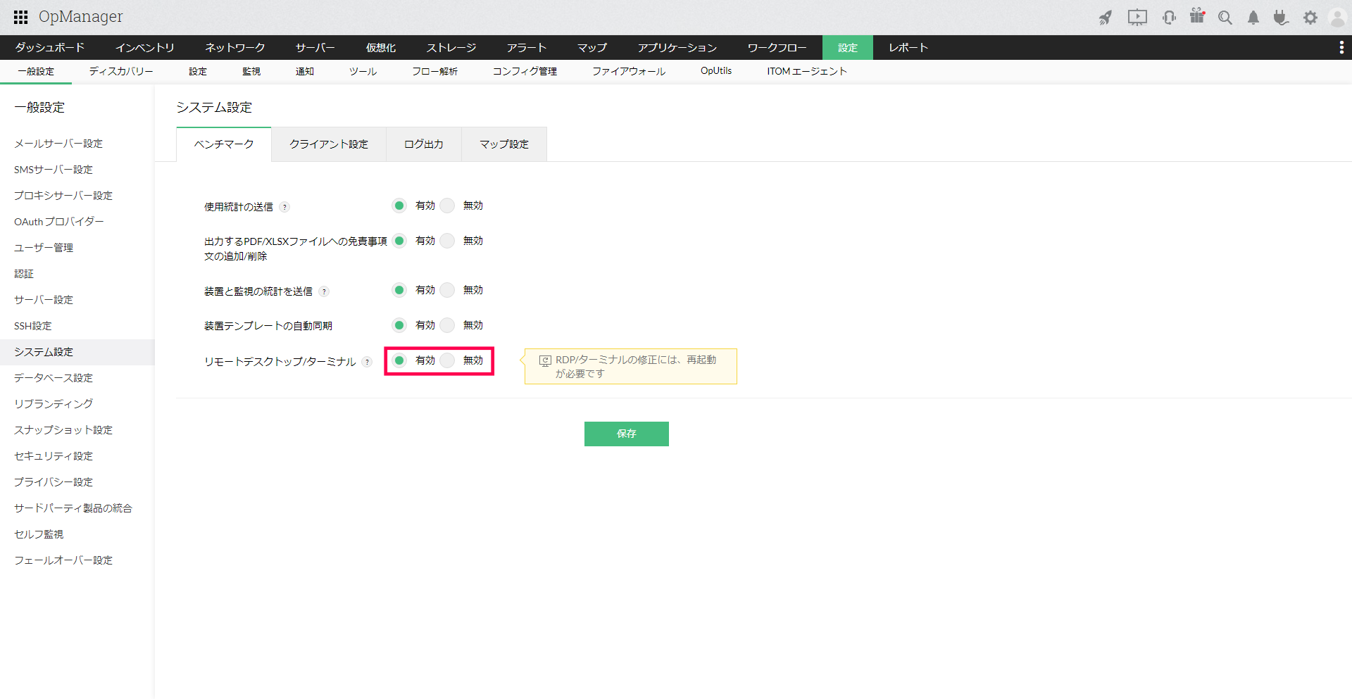Select 無効 for リモートデスクトップ/ターミナル
The image size is (1352, 699).
click(447, 360)
